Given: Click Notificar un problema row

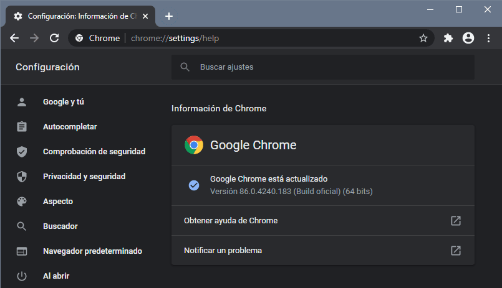Looking at the screenshot, I should pyautogui.click(x=323, y=250).
